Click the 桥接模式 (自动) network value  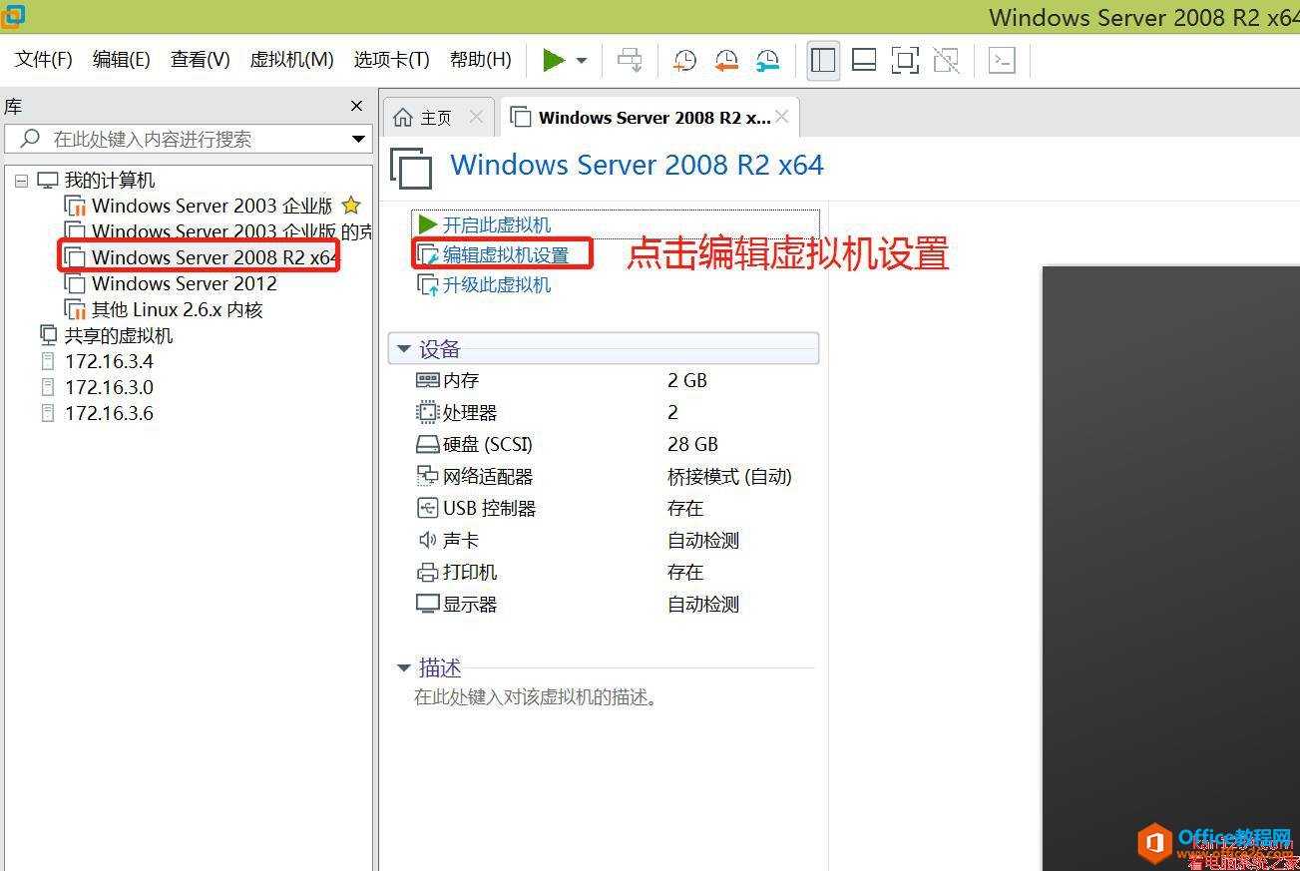[x=729, y=476]
